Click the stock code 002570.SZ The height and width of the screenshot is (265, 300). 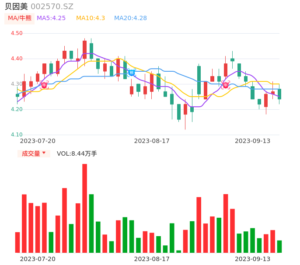52,7
